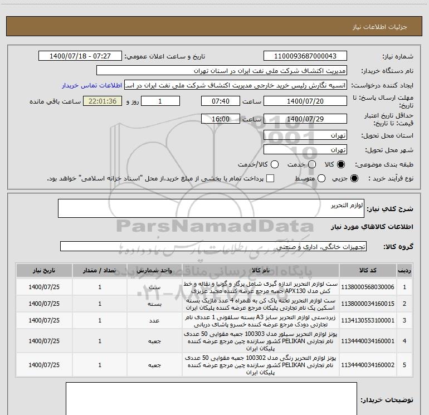This screenshot has width=429, height=415.
Task: Click the page title جزئیات اطلاعات نیاز
Action: coord(380,27)
